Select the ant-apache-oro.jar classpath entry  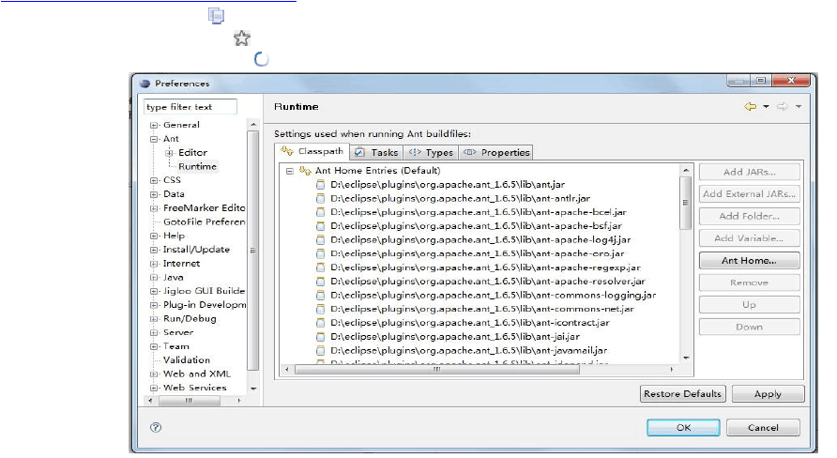point(478,254)
